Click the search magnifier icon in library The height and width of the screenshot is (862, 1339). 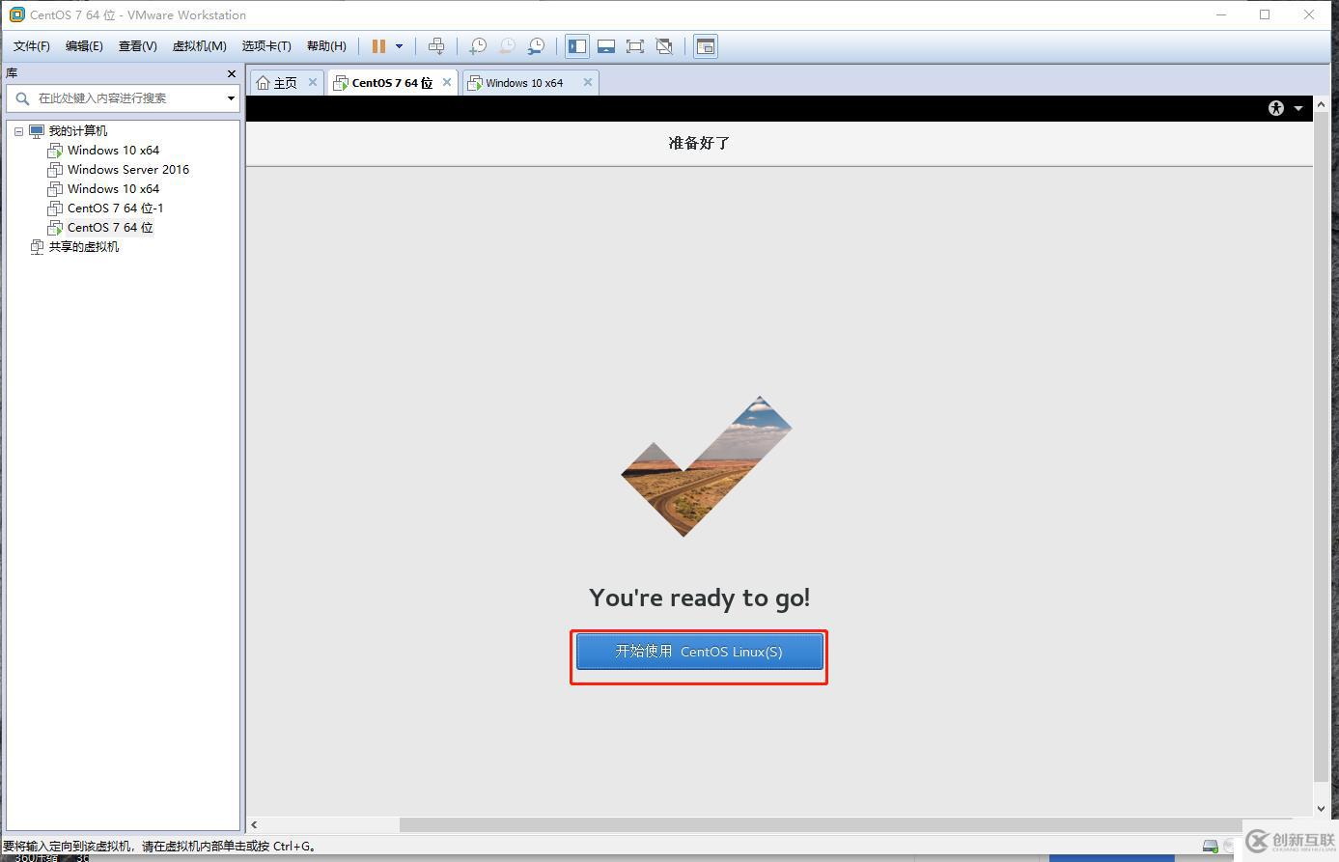[x=22, y=98]
